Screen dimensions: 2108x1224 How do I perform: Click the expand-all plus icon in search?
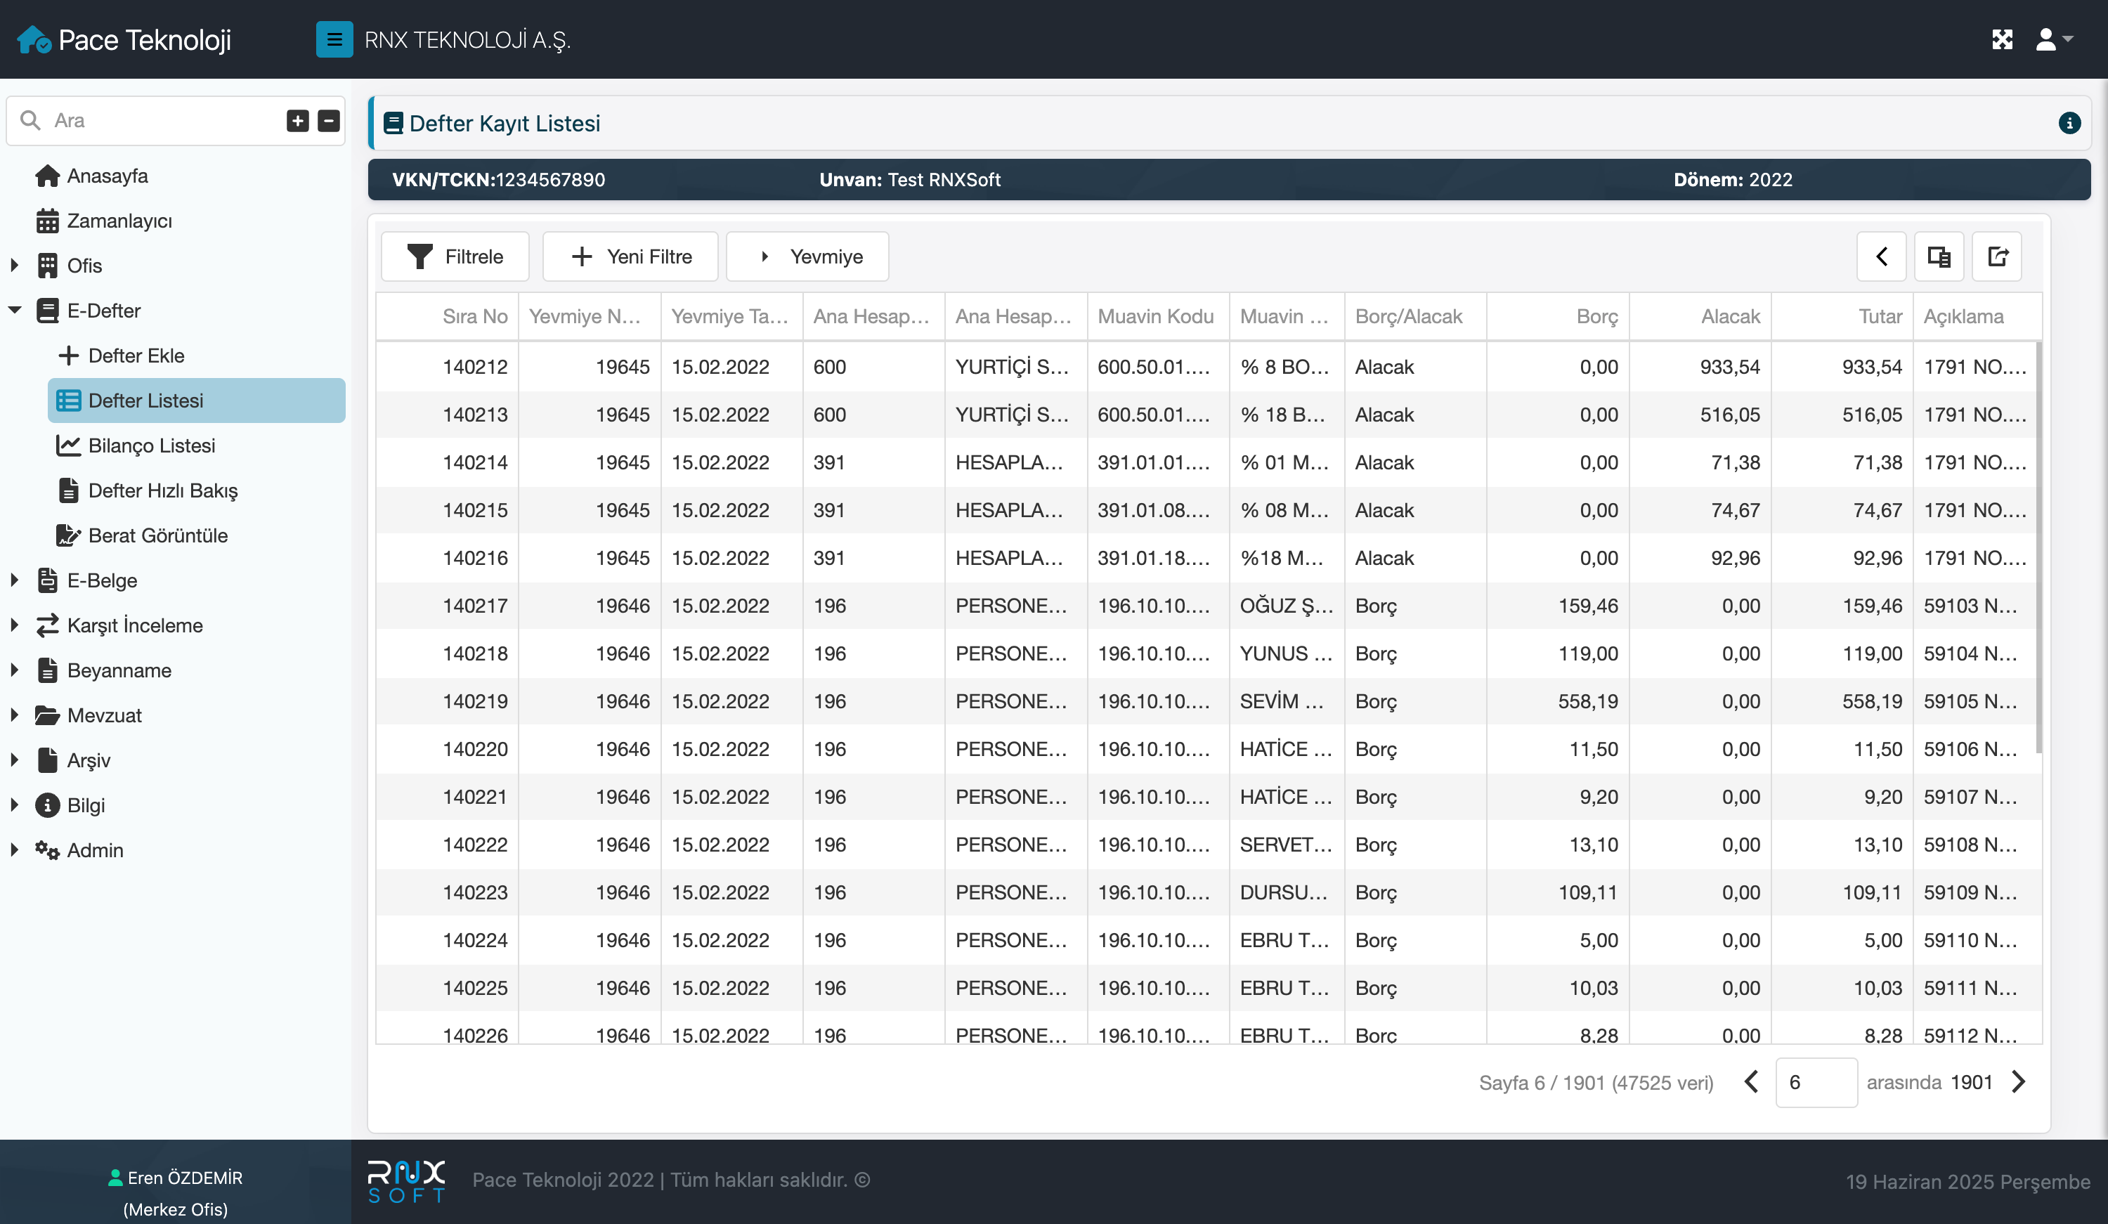298,120
